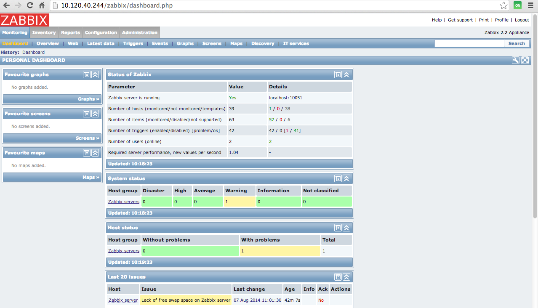Click the Warning count cell showing 1
This screenshot has width=538, height=308.
coord(240,202)
